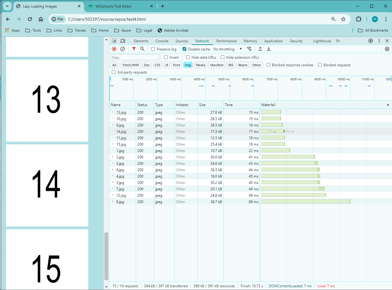Export HAR file download icon
This screenshot has width=392, height=290.
269,49
